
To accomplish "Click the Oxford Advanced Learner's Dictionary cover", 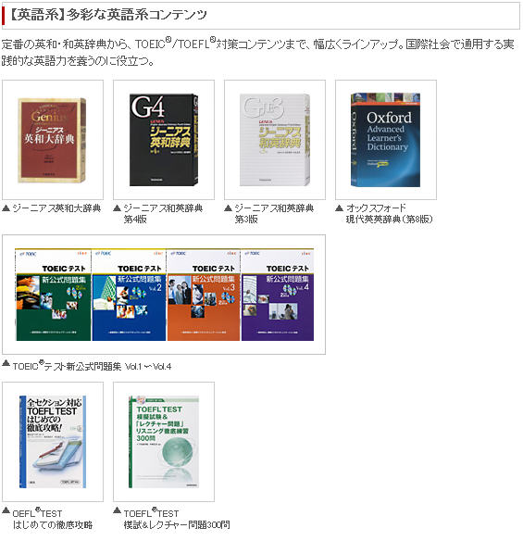I will (x=385, y=140).
